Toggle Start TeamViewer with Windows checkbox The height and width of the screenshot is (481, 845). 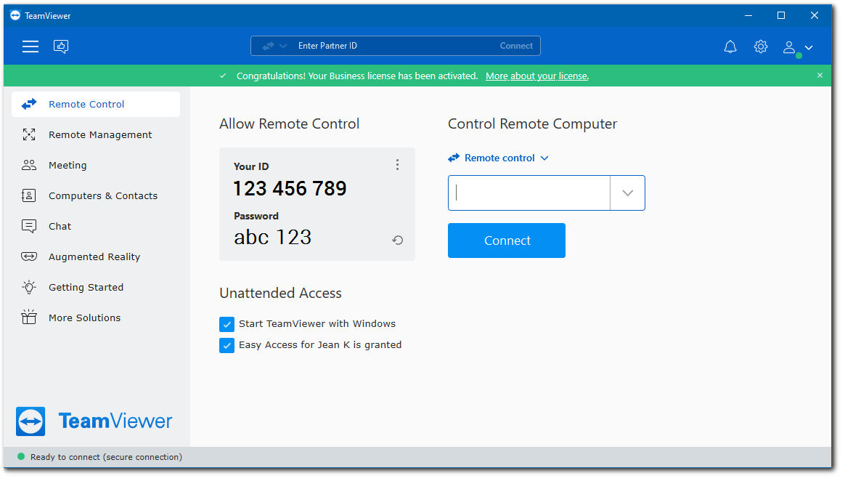click(x=227, y=324)
